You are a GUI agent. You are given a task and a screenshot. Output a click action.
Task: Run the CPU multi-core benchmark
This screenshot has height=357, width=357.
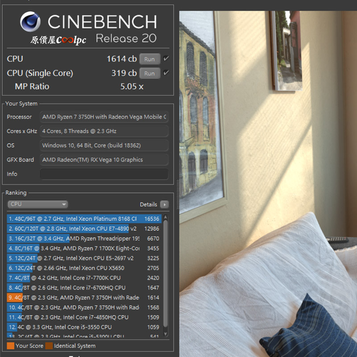149,59
